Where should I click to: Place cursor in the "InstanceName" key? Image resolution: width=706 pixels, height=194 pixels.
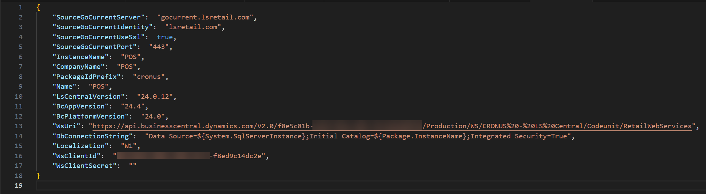80,57
